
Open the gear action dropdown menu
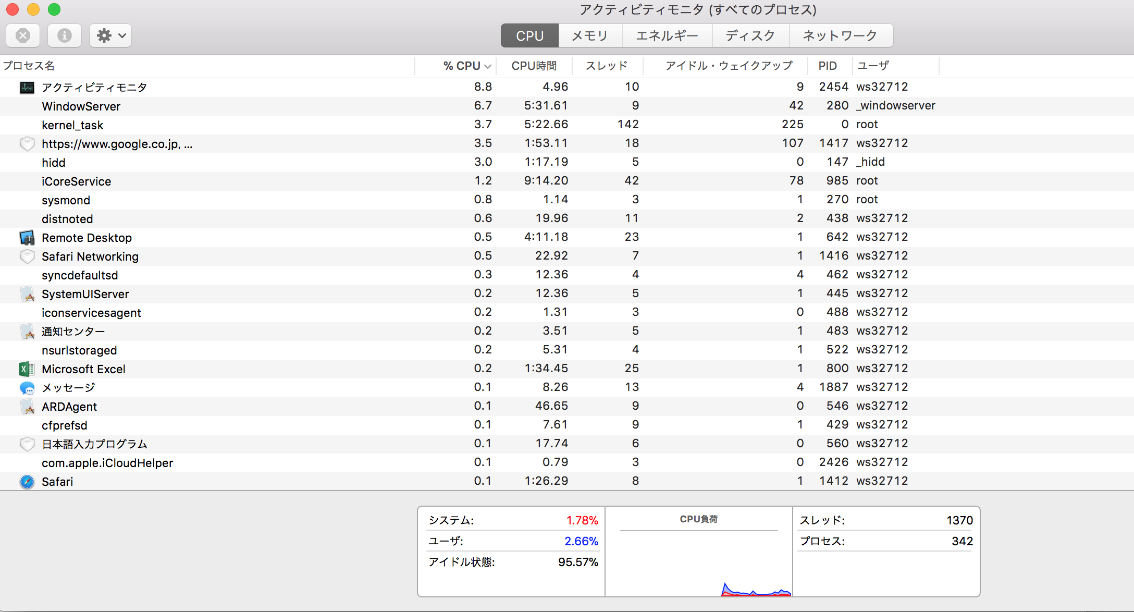click(110, 35)
